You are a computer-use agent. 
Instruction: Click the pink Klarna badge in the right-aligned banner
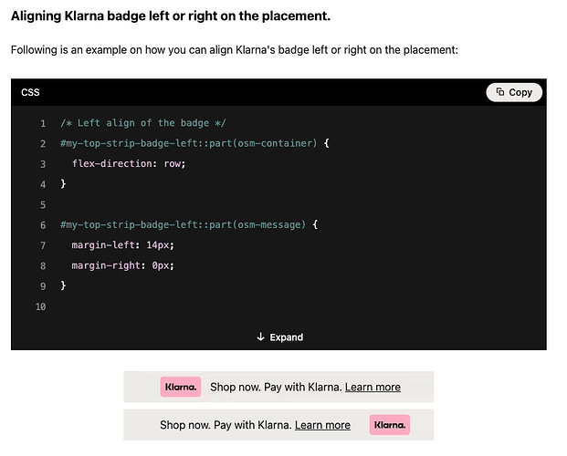pyautogui.click(x=390, y=425)
